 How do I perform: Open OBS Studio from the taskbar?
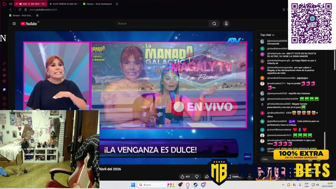point(180,185)
